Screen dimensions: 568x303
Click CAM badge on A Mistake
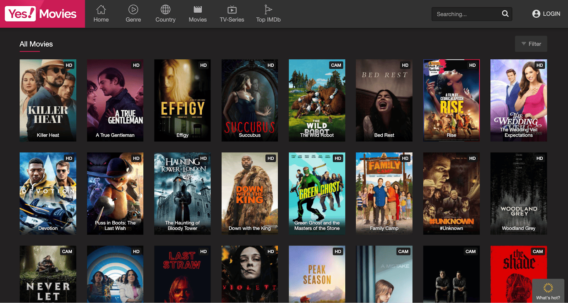click(403, 252)
